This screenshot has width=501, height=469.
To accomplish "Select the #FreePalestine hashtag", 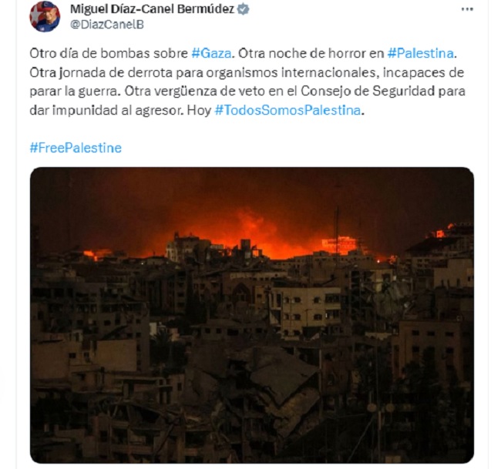I will click(76, 148).
